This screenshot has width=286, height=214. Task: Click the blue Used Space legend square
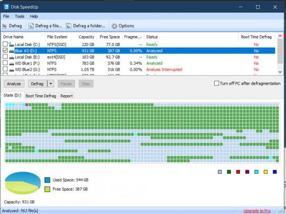coord(47,180)
